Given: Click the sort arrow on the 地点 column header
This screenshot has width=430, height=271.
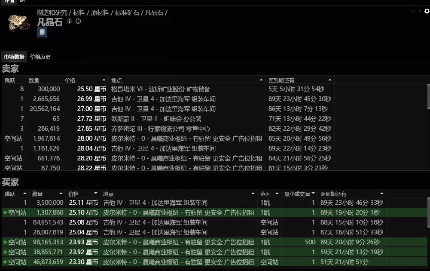Looking at the screenshot, I should (261, 80).
